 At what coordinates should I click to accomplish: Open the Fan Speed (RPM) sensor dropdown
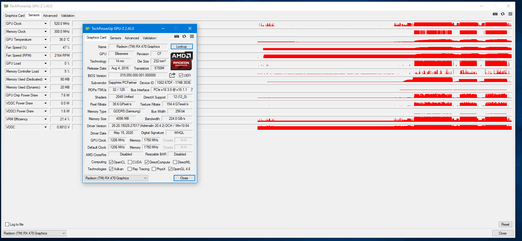(x=45, y=55)
